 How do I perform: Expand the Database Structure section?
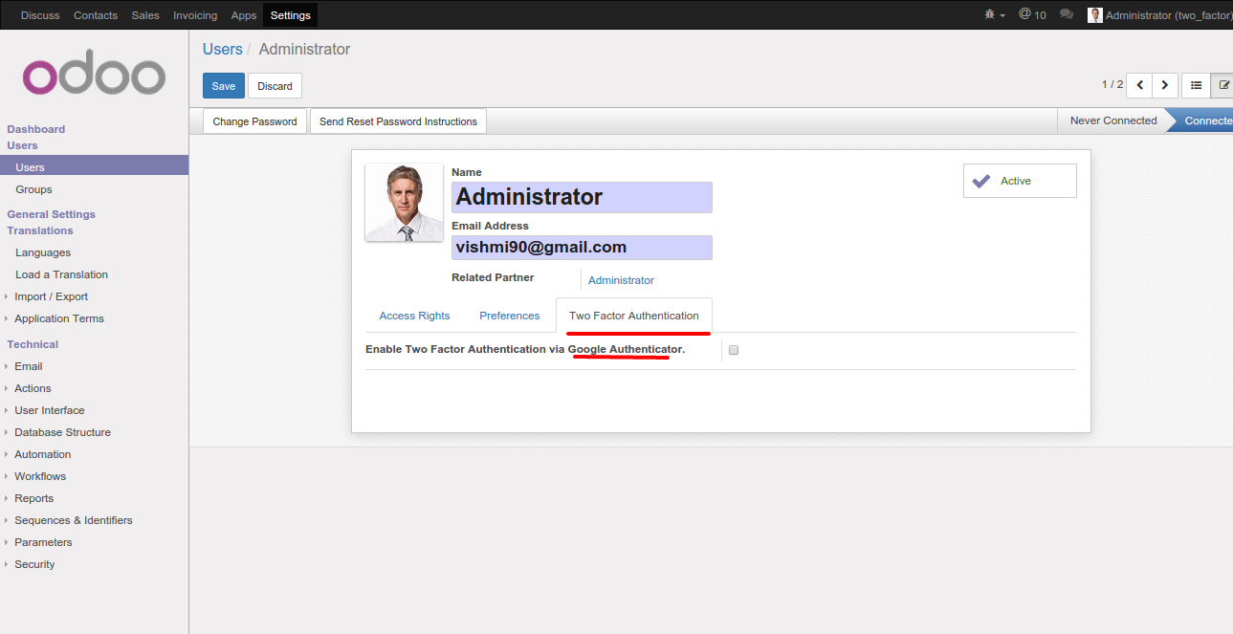62,432
